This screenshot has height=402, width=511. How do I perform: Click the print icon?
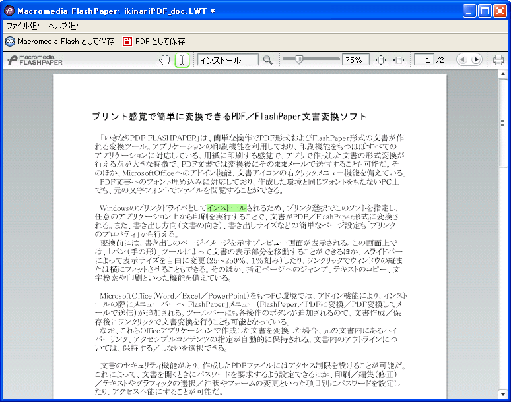pos(498,60)
